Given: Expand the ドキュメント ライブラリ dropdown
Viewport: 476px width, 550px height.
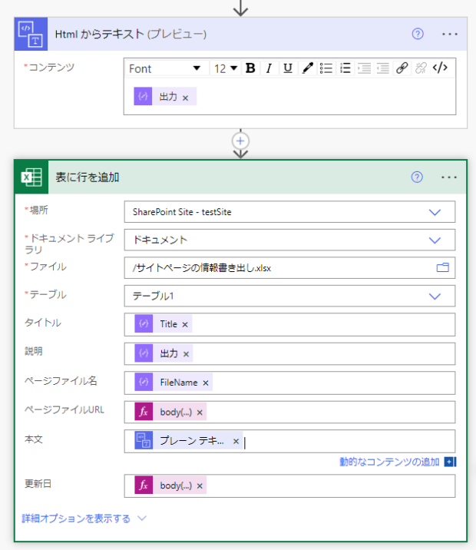Looking at the screenshot, I should [x=435, y=240].
